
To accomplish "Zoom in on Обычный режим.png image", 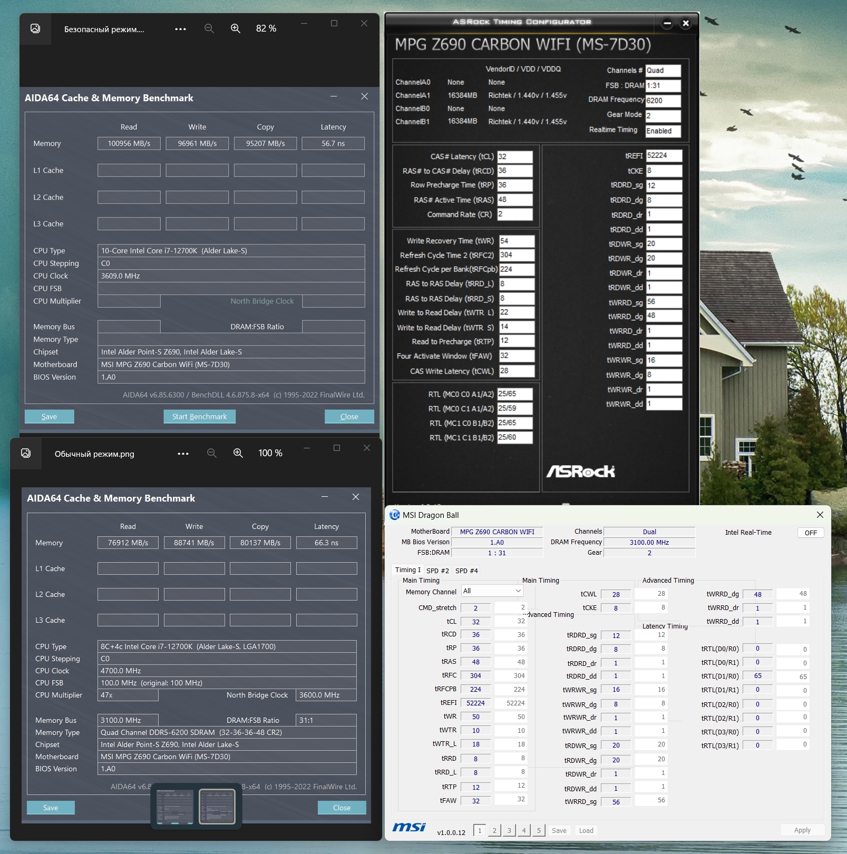I will tap(238, 453).
